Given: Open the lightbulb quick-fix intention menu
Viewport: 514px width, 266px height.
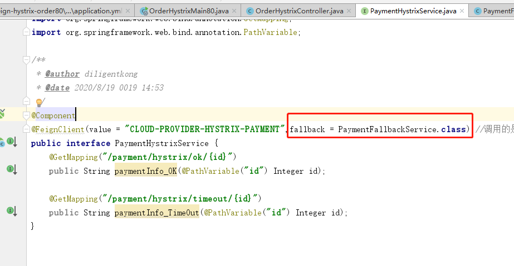Looking at the screenshot, I should tap(39, 103).
